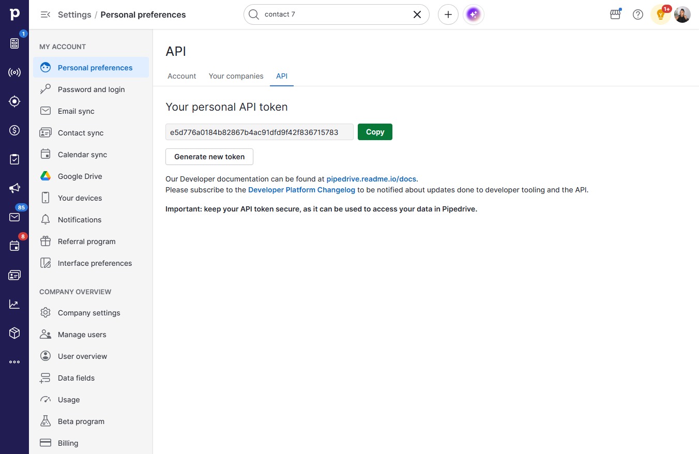
Task: Open Your devices settings
Action: pos(91,198)
